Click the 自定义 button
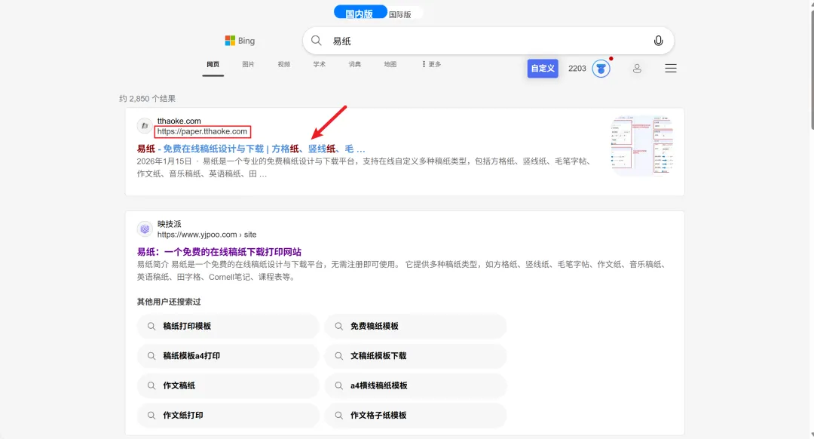This screenshot has width=814, height=439. click(543, 69)
